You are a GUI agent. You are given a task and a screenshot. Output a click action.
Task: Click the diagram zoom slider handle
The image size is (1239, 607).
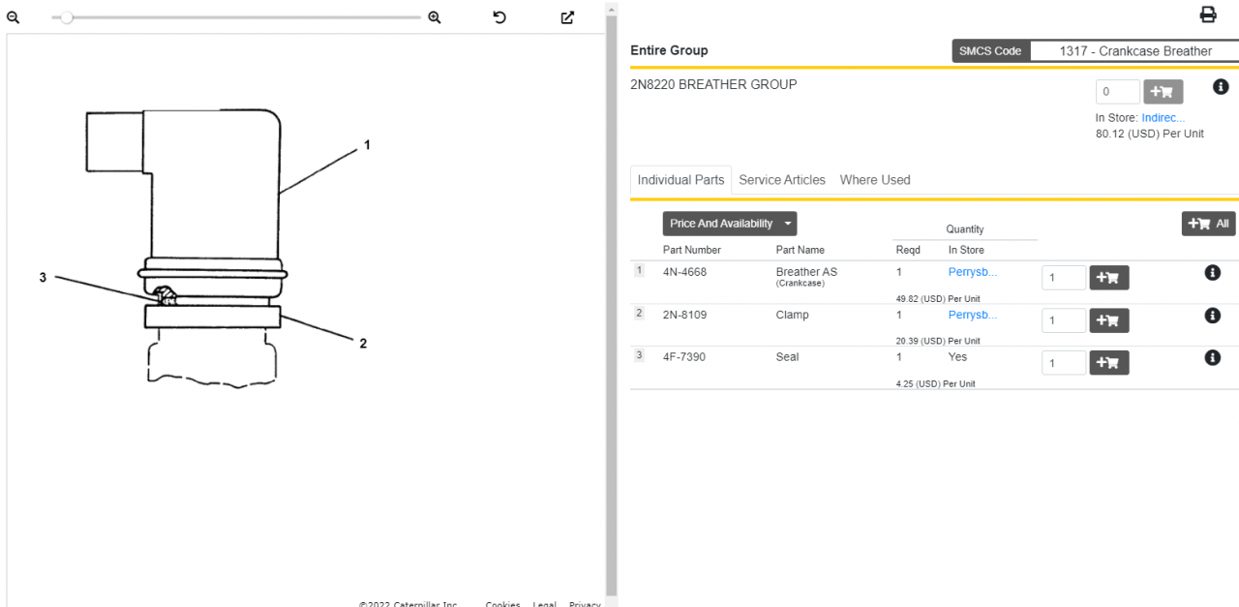[x=67, y=17]
